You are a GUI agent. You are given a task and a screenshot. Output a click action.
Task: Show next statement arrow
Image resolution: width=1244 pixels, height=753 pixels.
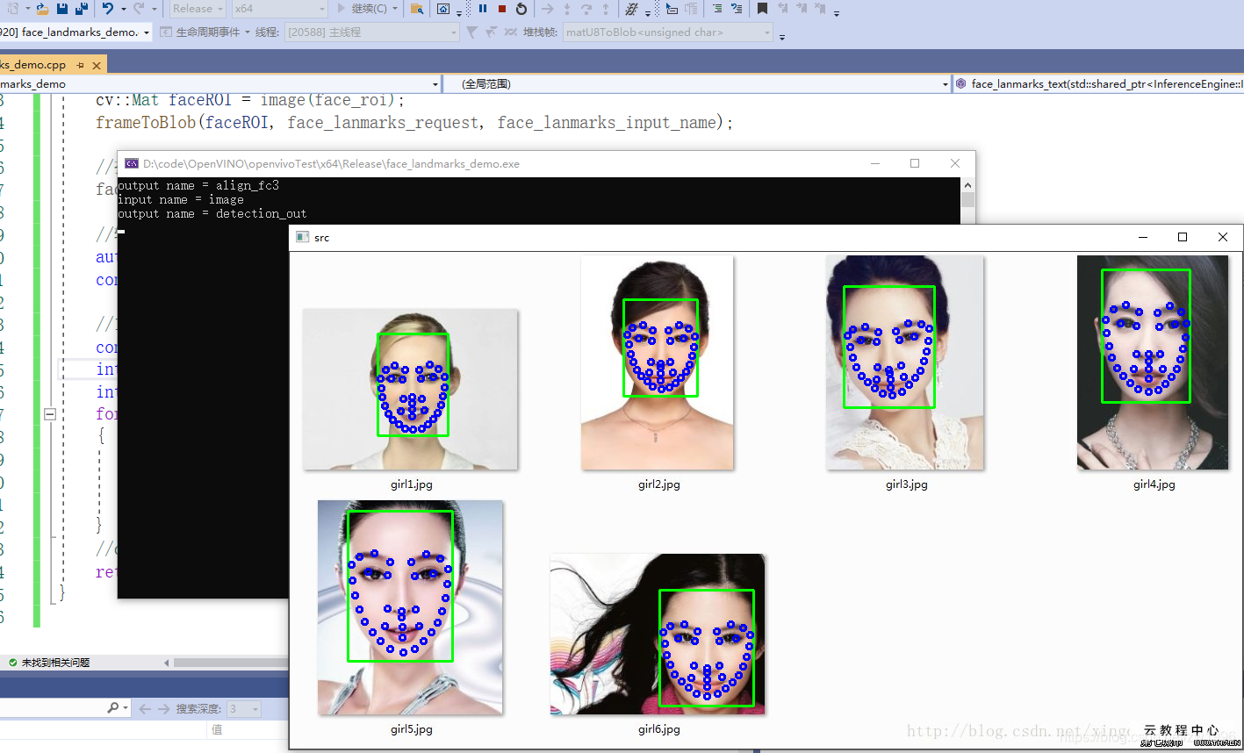pyautogui.click(x=547, y=9)
